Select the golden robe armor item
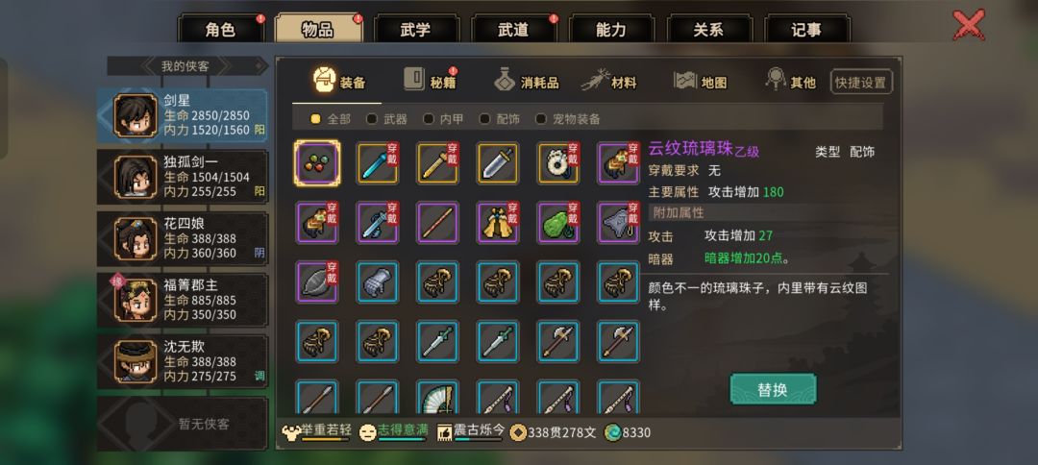The width and height of the screenshot is (1038, 465). click(x=498, y=223)
